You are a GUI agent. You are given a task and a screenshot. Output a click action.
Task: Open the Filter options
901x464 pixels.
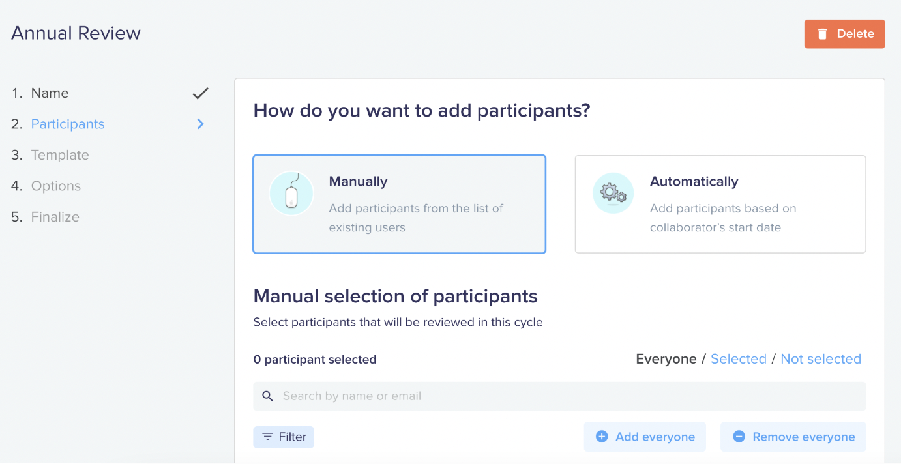pos(284,437)
